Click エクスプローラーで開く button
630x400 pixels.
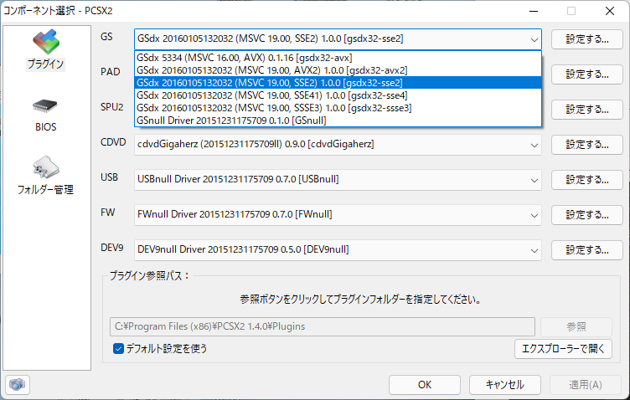coord(563,349)
